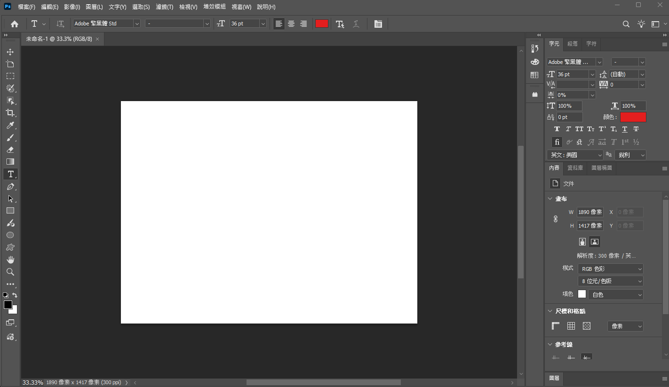Open the 濾鏡(T) menu
Image resolution: width=669 pixels, height=387 pixels.
pos(165,7)
